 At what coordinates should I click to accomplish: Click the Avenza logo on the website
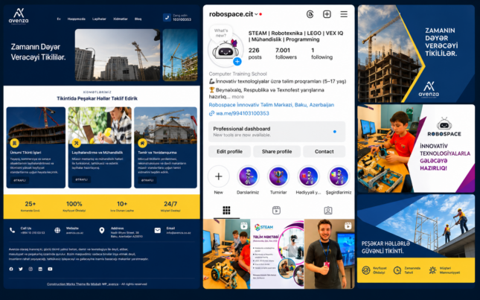[x=19, y=16]
